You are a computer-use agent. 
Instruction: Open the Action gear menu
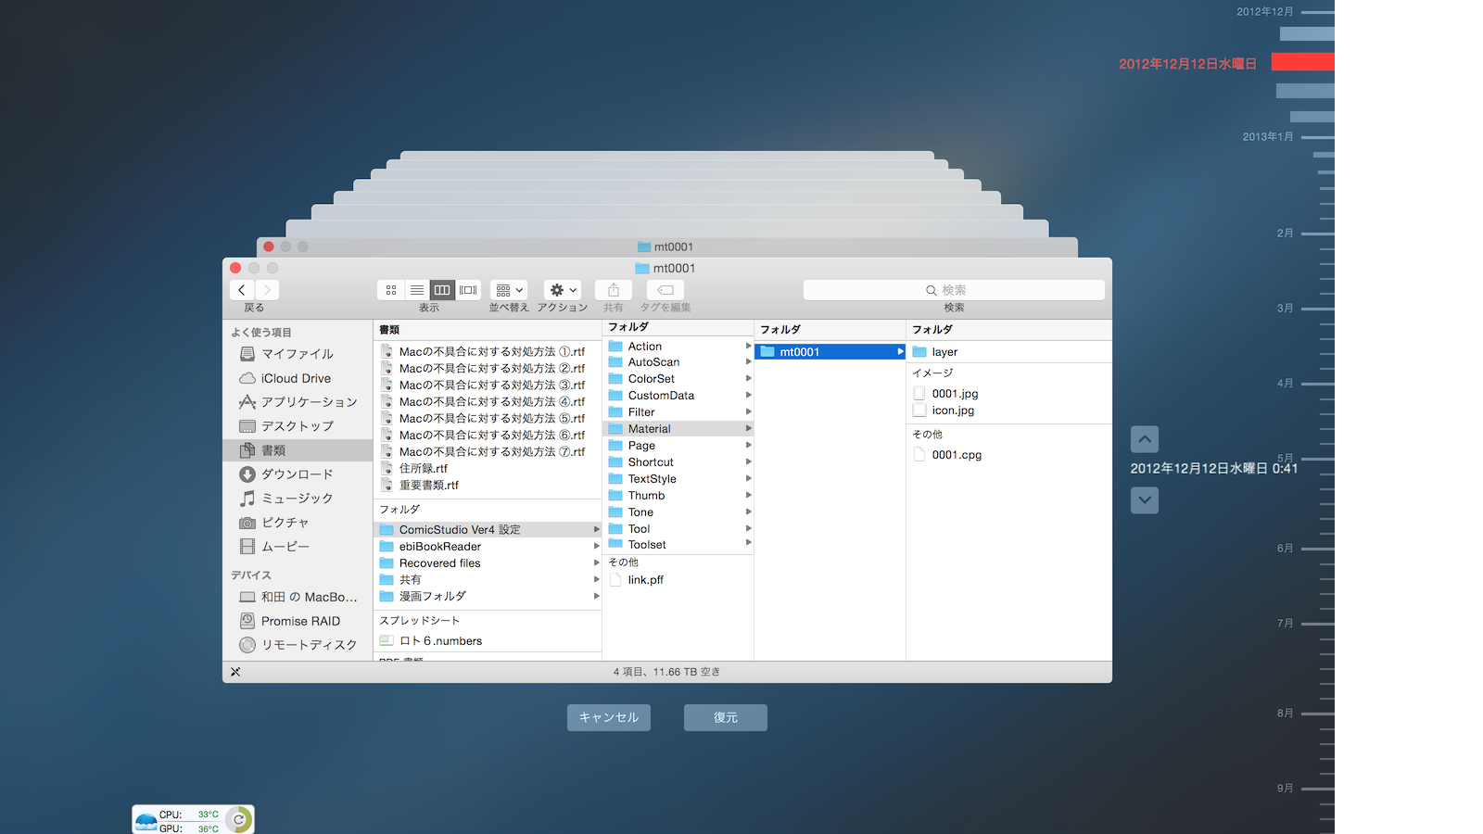[563, 290]
